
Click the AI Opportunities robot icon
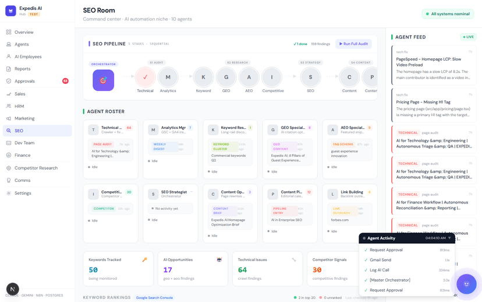[x=219, y=259]
